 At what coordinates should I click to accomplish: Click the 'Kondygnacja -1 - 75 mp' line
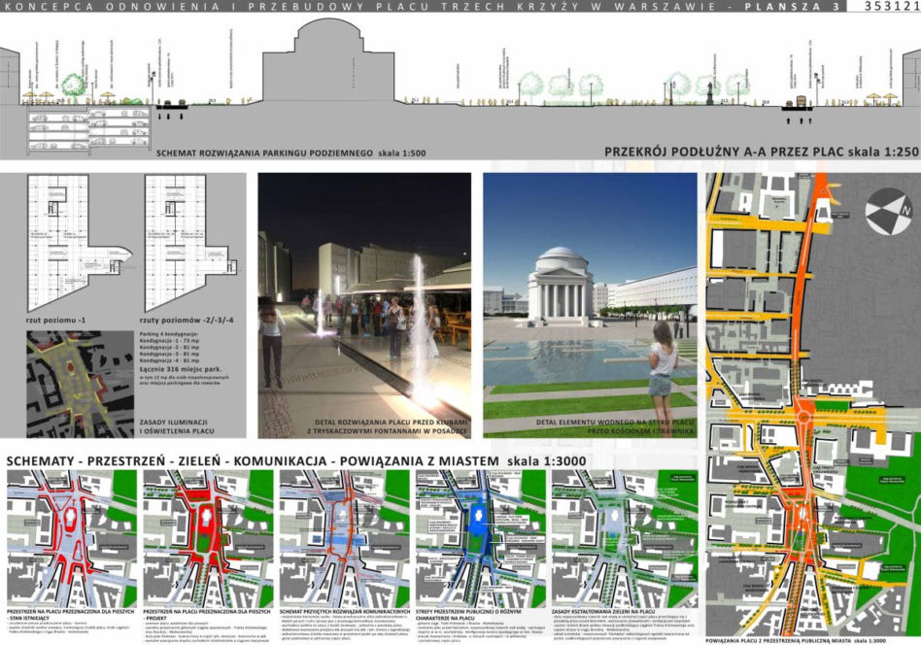pos(169,341)
